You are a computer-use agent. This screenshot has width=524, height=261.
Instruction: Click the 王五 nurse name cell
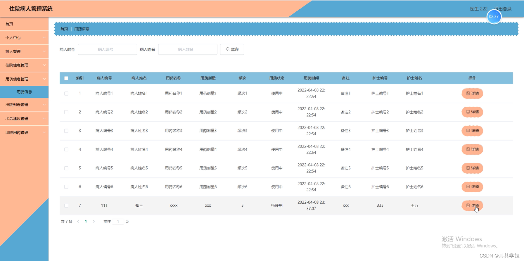(x=414, y=205)
